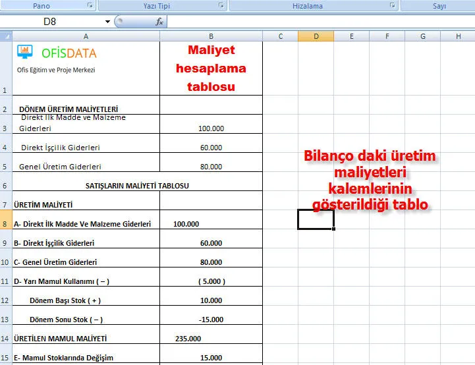Viewport: 475px width, 365px height.
Task: Open the Hizalama dialog launcher
Action: 392,5
